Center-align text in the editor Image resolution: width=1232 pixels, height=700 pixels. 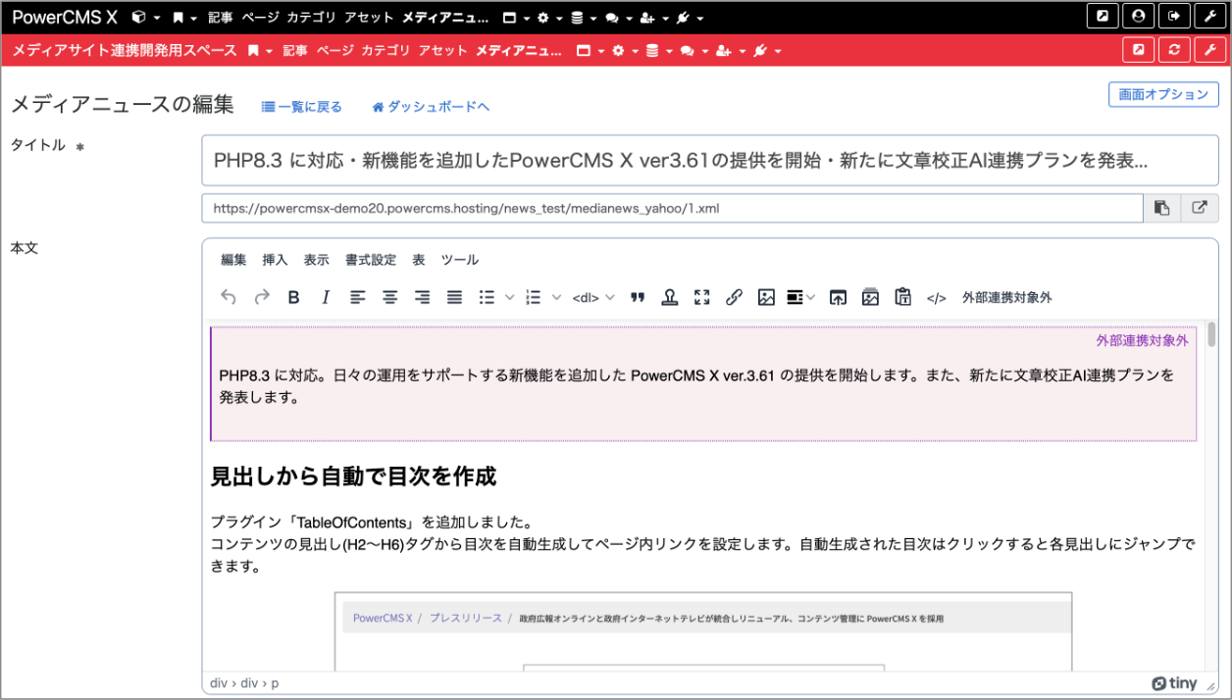[390, 297]
